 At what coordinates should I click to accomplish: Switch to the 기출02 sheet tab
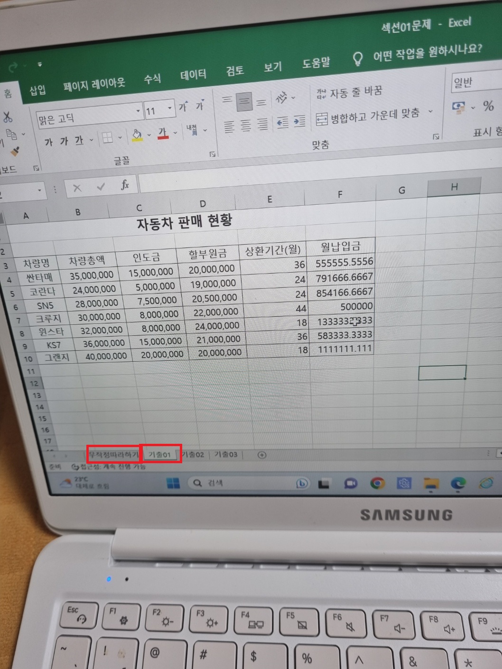coord(194,455)
